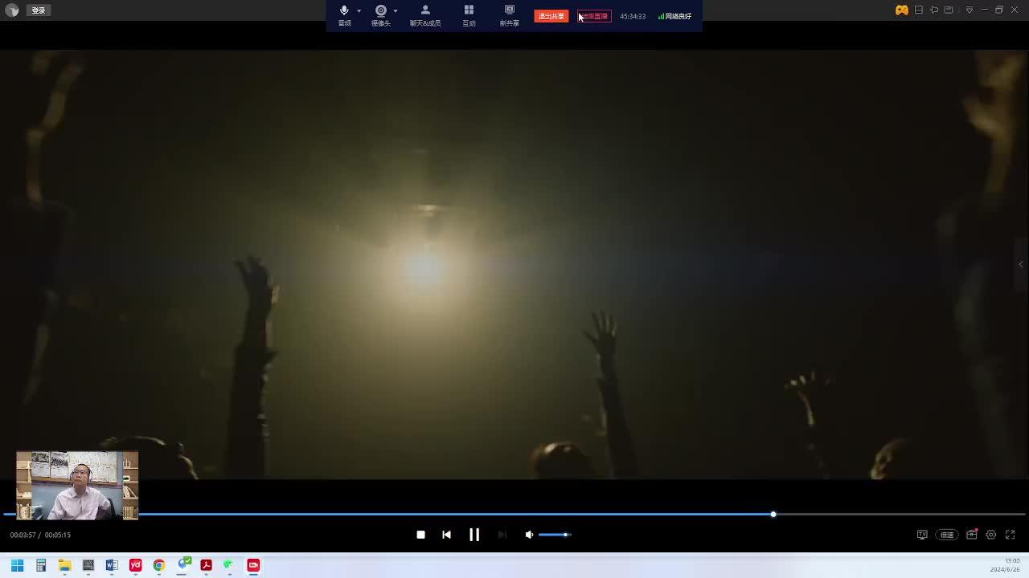Cast video to TV icon
The width and height of the screenshot is (1029, 578).
[x=922, y=535]
